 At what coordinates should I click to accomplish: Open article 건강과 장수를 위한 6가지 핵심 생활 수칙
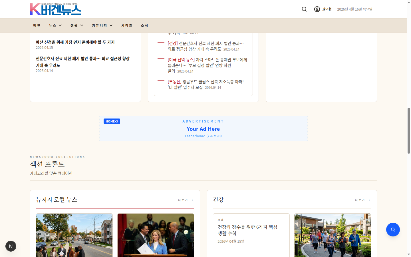(247, 230)
